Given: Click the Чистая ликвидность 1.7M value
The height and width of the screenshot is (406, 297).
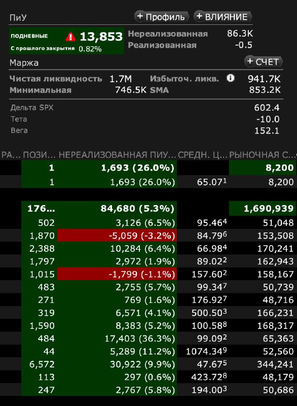Looking at the screenshot, I should point(121,79).
